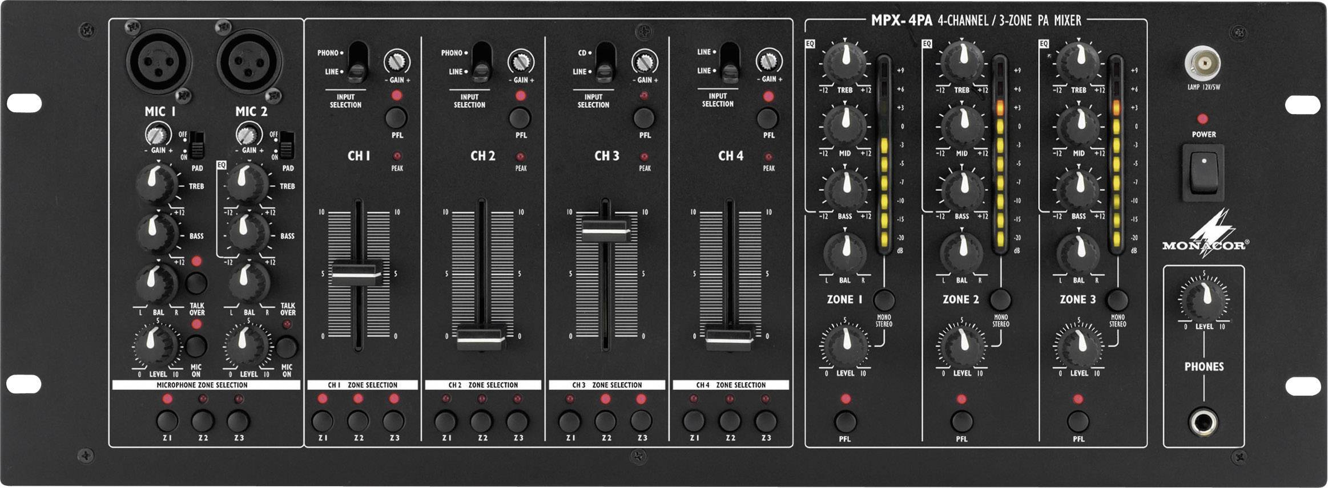
Task: Click the CH 3 fader handle
Action: pyautogui.click(x=605, y=230)
